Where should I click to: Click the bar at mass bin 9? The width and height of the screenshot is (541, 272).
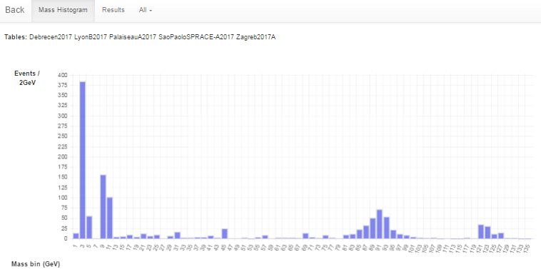[x=103, y=207]
